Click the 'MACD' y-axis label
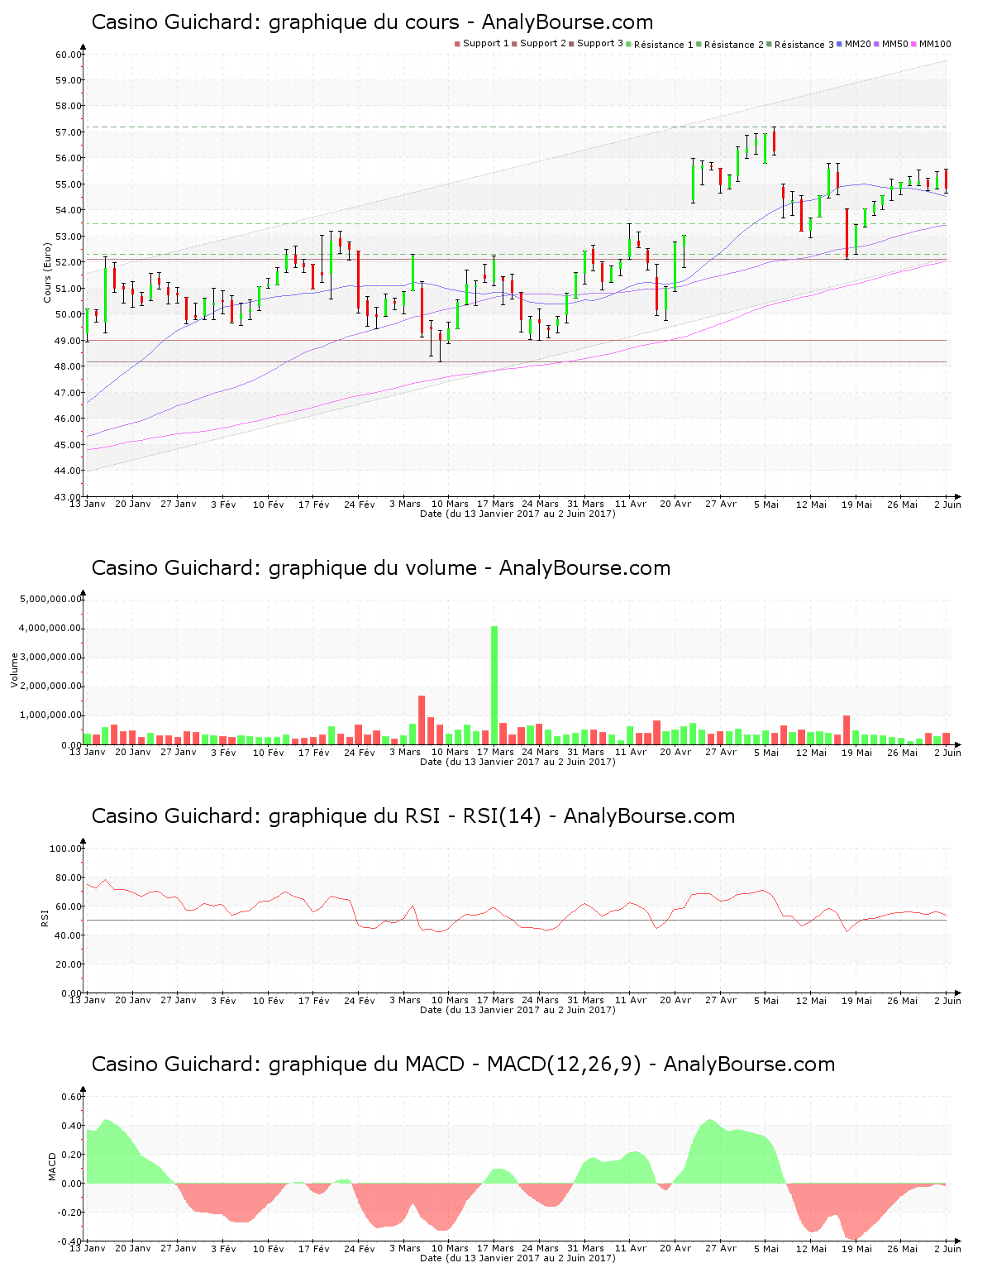Viewport: 992px width, 1282px height. (53, 1166)
